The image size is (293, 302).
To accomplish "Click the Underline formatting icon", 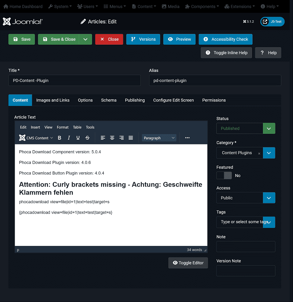I will [x=78, y=138].
